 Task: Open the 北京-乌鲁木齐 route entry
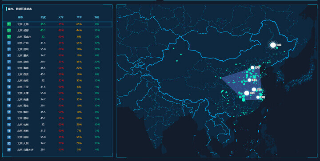[x=25, y=149]
